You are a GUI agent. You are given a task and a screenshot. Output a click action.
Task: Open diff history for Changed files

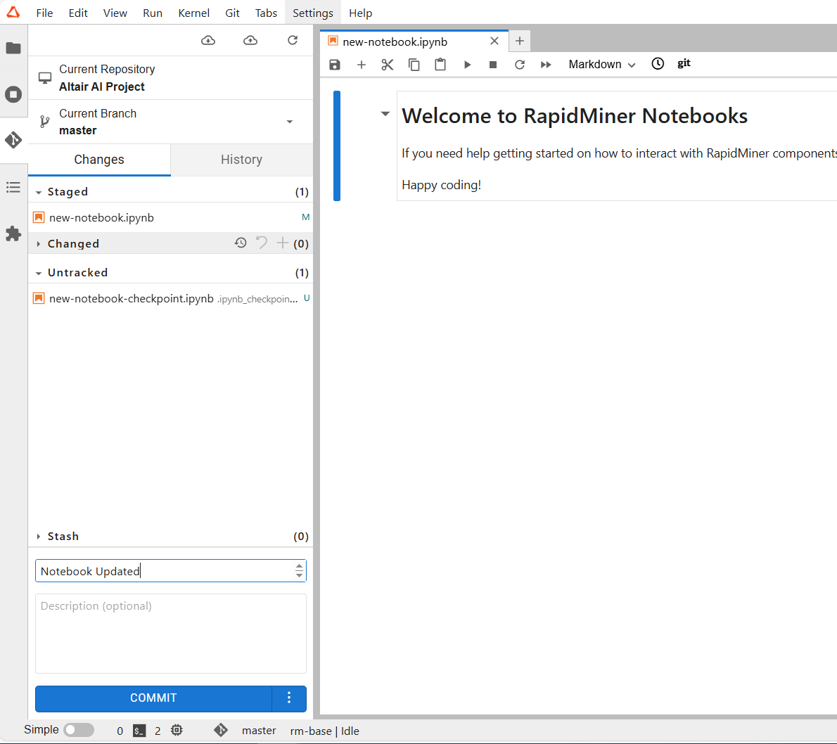coord(241,243)
